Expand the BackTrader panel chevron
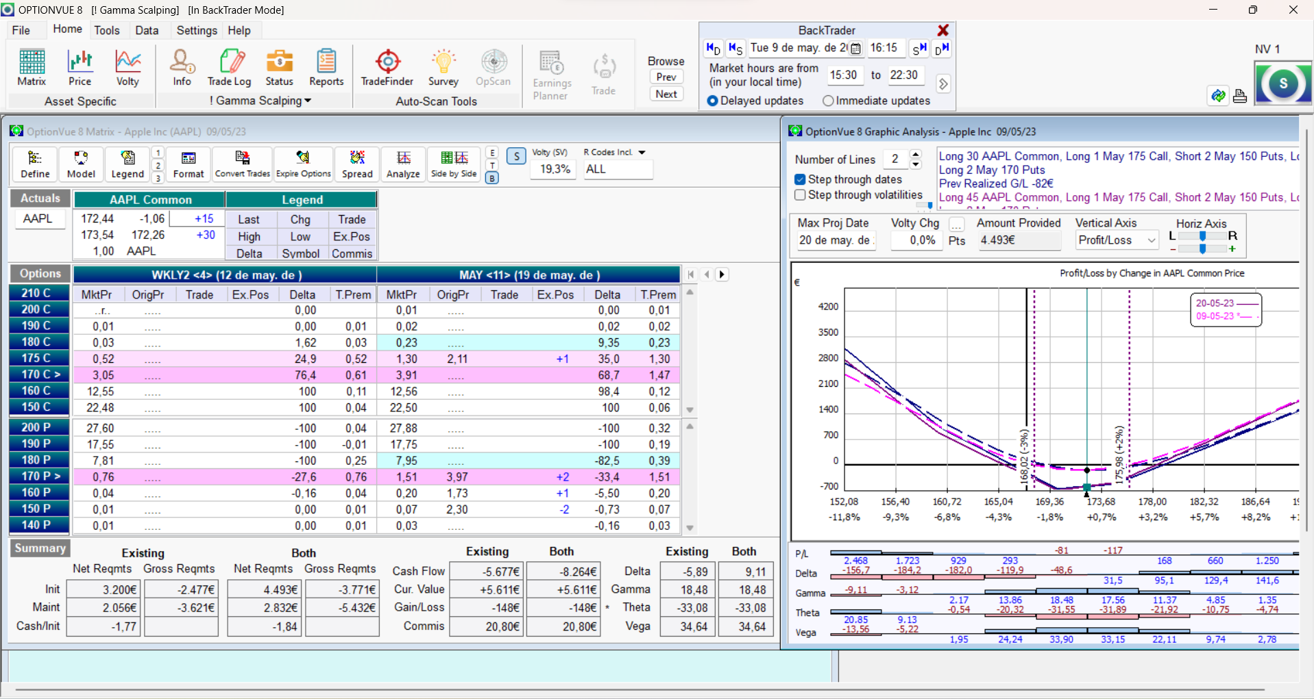The width and height of the screenshot is (1314, 699). tap(943, 84)
